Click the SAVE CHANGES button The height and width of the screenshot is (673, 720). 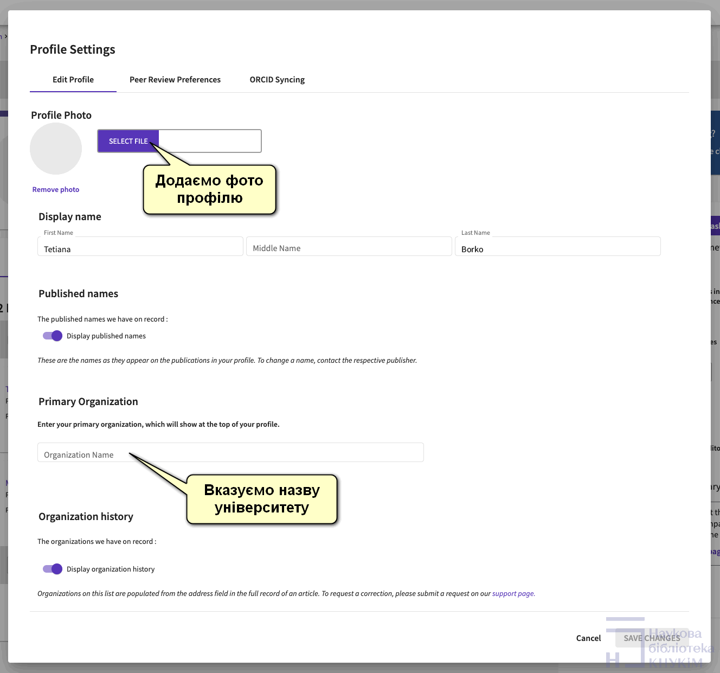652,638
